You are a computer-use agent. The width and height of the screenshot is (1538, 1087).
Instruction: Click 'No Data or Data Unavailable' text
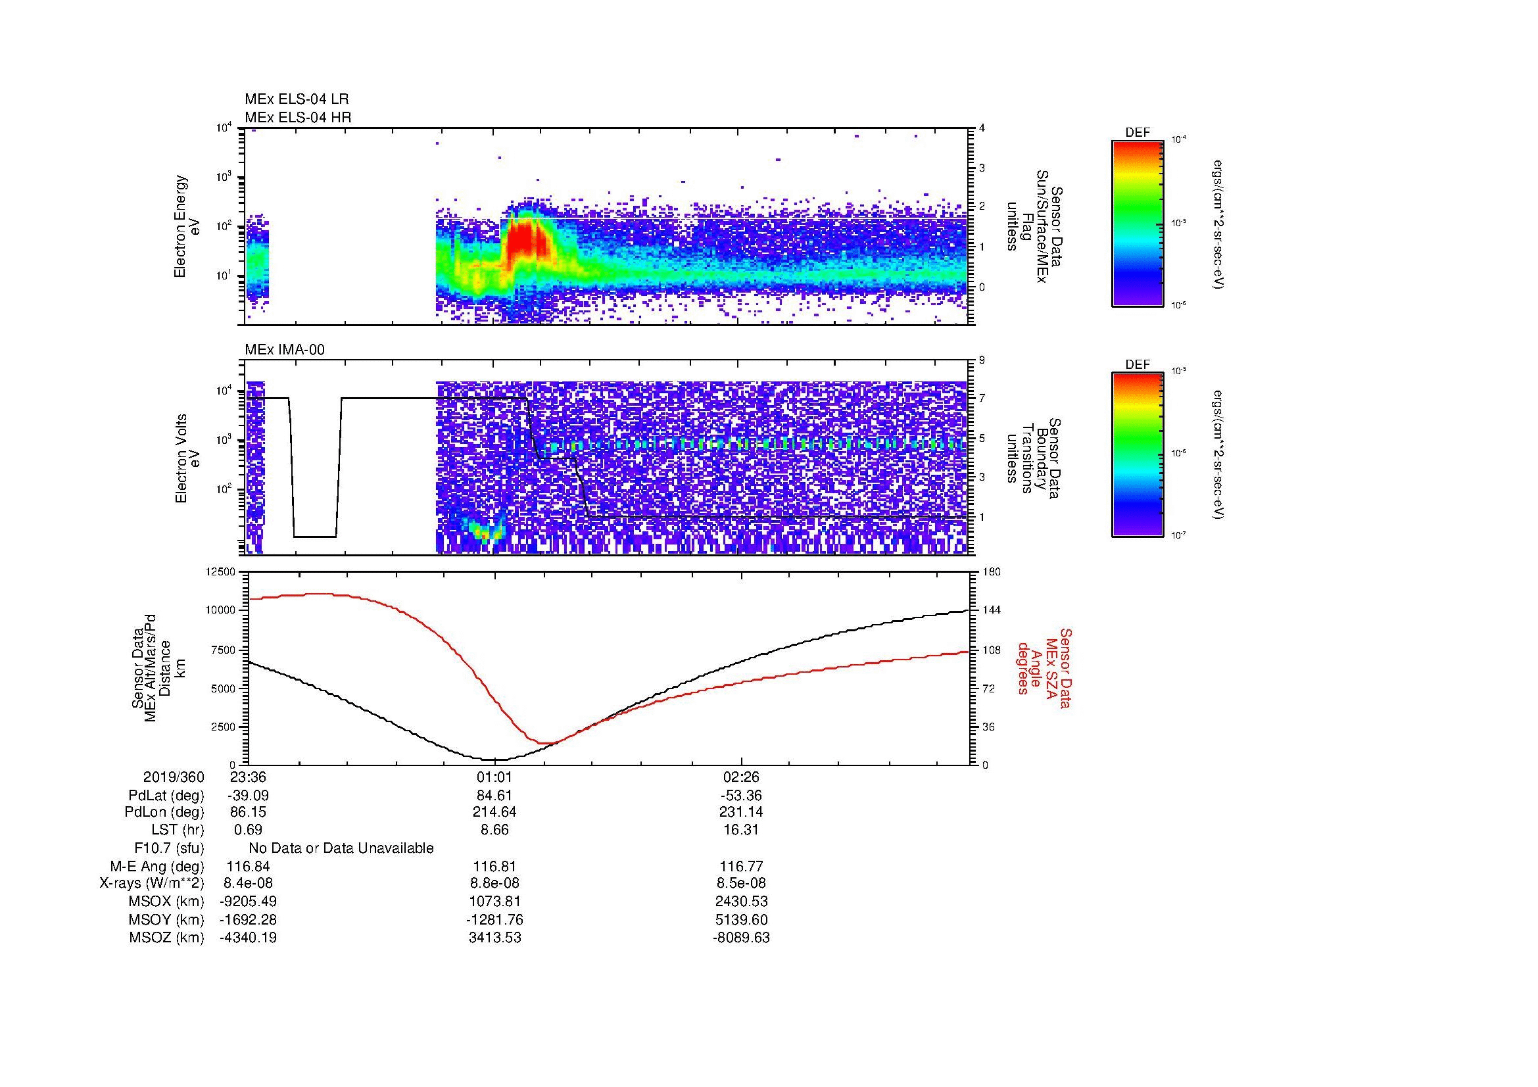pyautogui.click(x=341, y=848)
